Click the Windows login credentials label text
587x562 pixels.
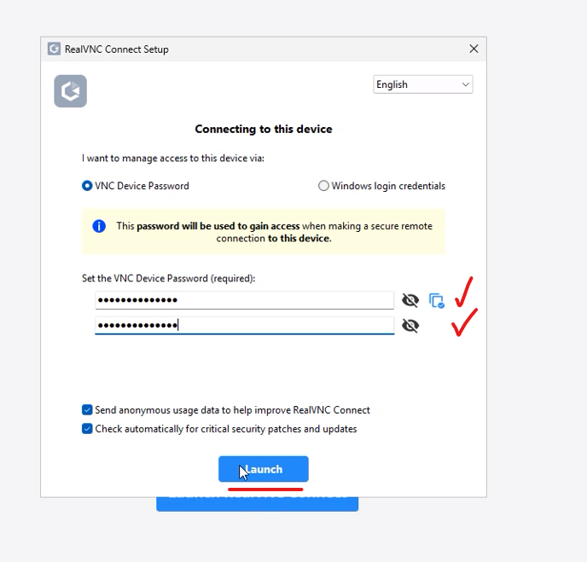coord(388,186)
